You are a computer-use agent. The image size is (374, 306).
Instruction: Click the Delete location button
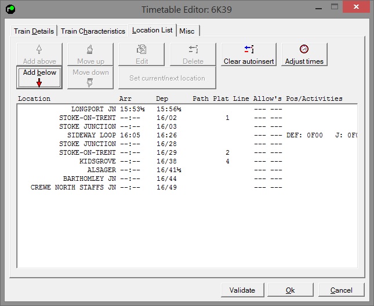point(193,54)
